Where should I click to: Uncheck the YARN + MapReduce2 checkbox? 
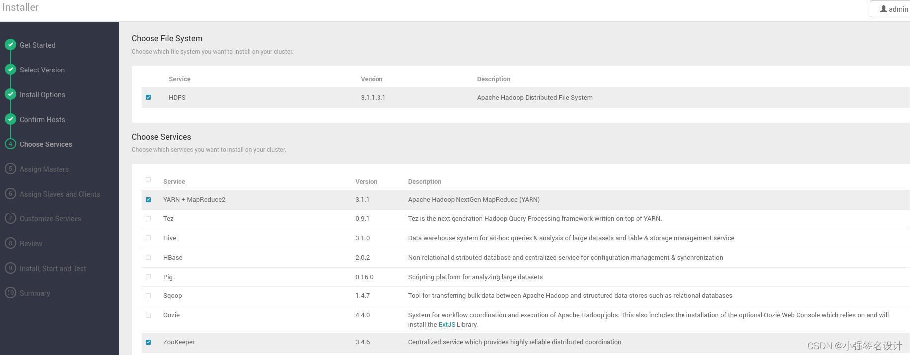click(148, 200)
